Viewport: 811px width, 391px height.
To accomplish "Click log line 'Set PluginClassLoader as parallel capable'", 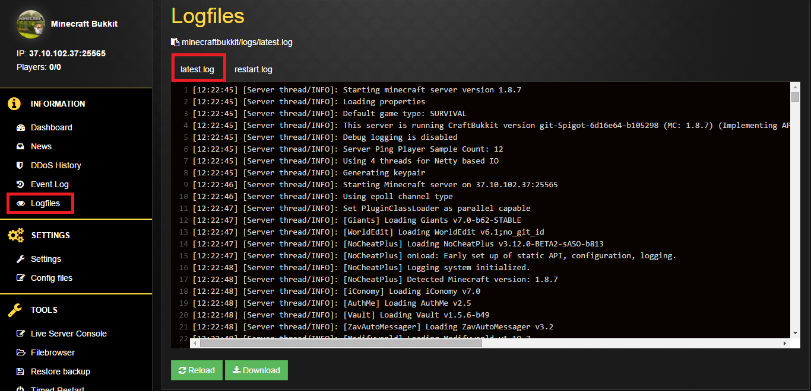I will (x=362, y=208).
